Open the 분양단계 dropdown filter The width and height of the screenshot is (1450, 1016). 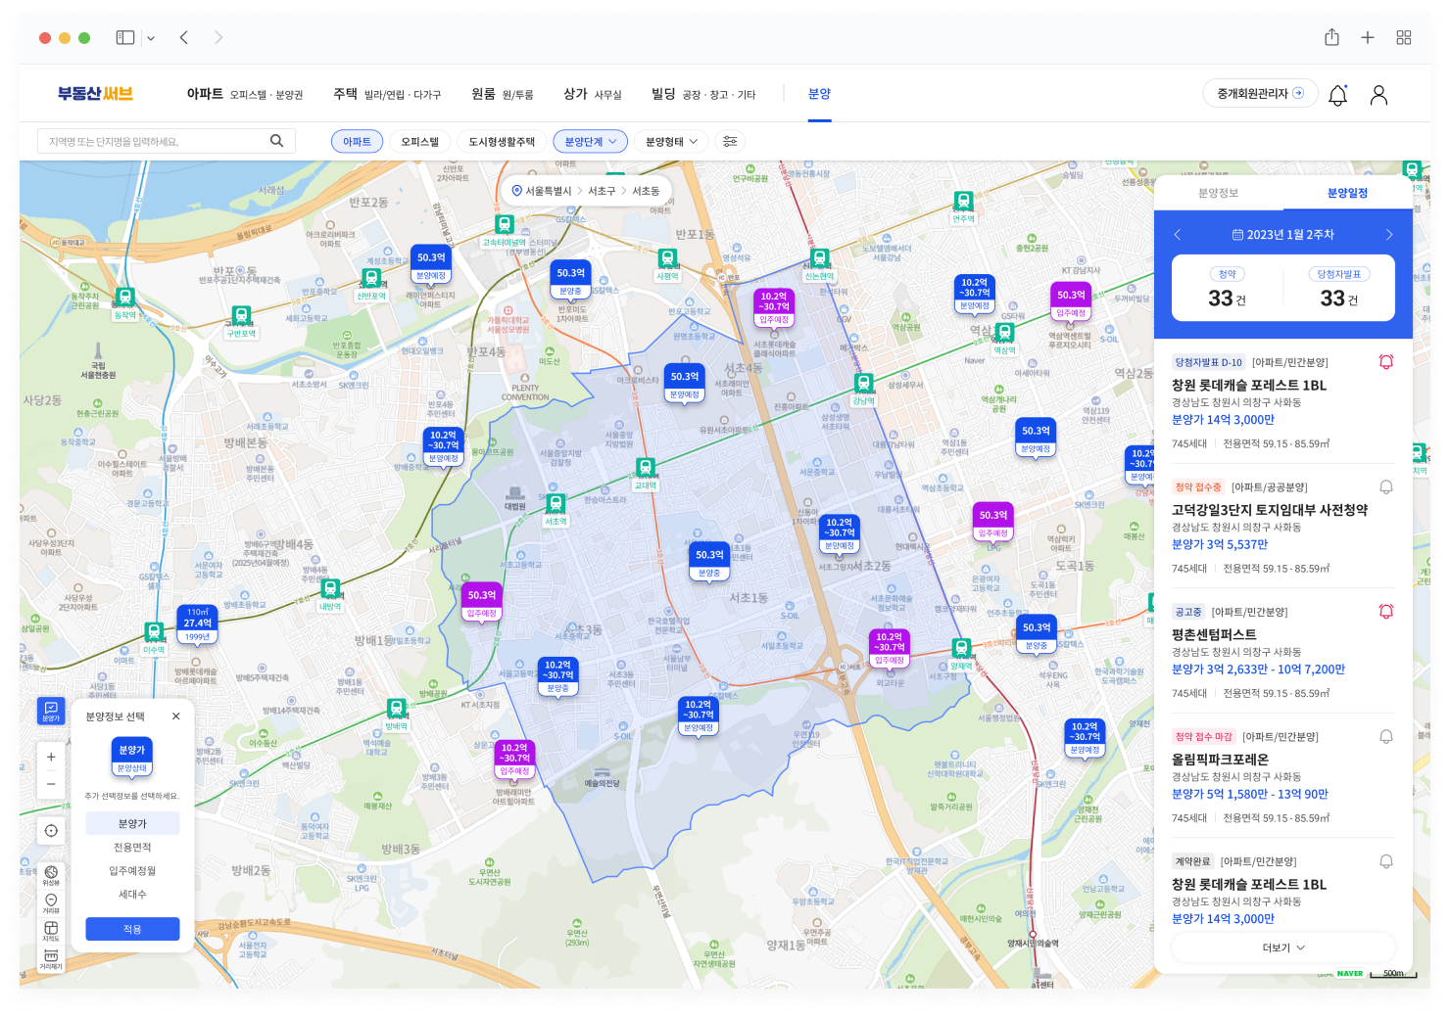591,141
